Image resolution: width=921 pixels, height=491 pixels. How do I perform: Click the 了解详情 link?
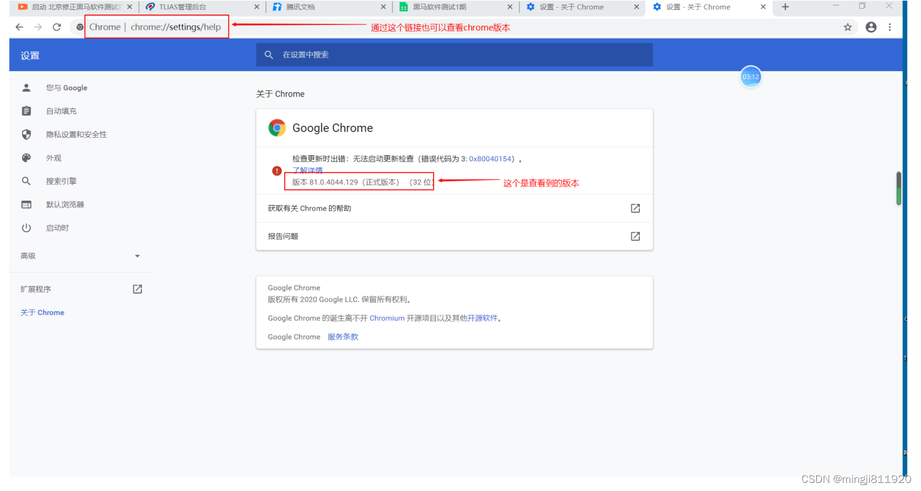[307, 170]
